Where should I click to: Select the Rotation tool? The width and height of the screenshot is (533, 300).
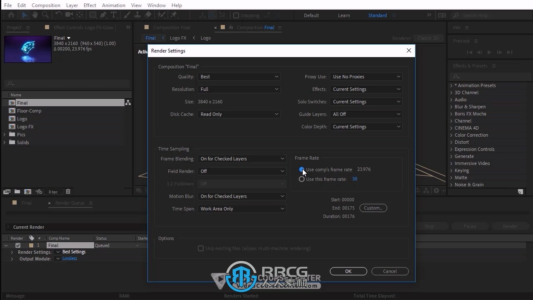(x=59, y=15)
